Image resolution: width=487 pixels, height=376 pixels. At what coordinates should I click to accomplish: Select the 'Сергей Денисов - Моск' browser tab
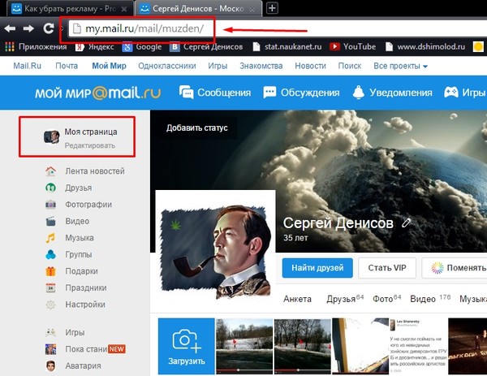click(x=197, y=9)
